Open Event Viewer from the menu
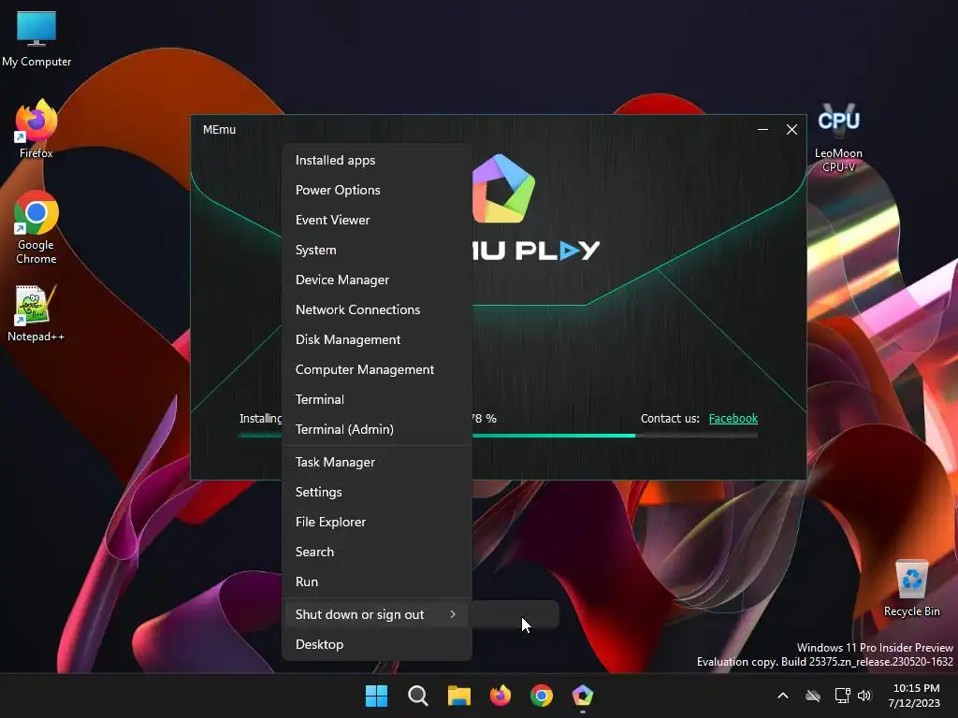958x718 pixels. pos(376,220)
